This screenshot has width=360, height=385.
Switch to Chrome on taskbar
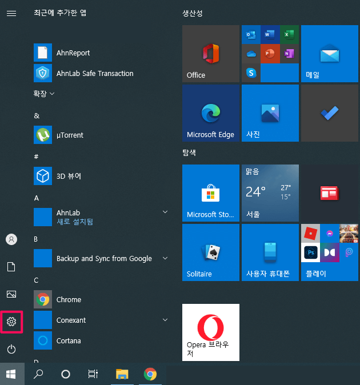pyautogui.click(x=150, y=374)
